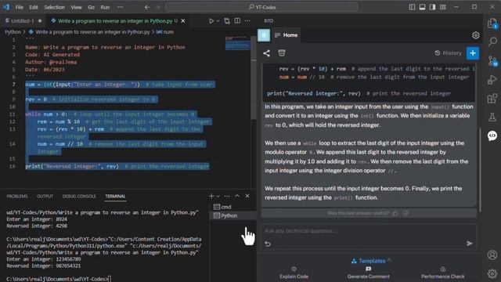
Task: Maximize the terminal panel size
Action: (x=237, y=196)
